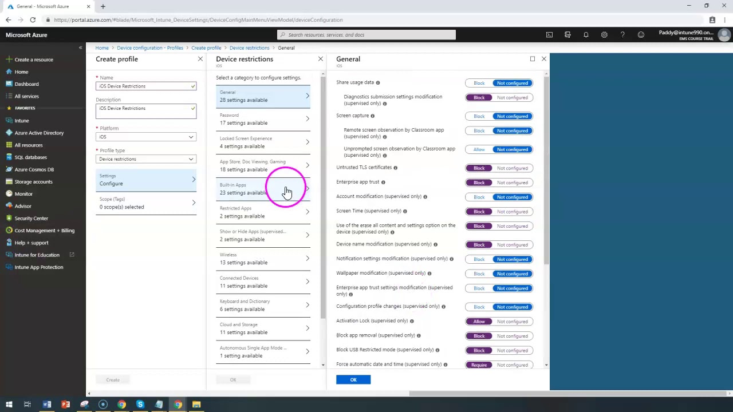Select Built-in Apps category
The image size is (733, 412).
click(263, 189)
